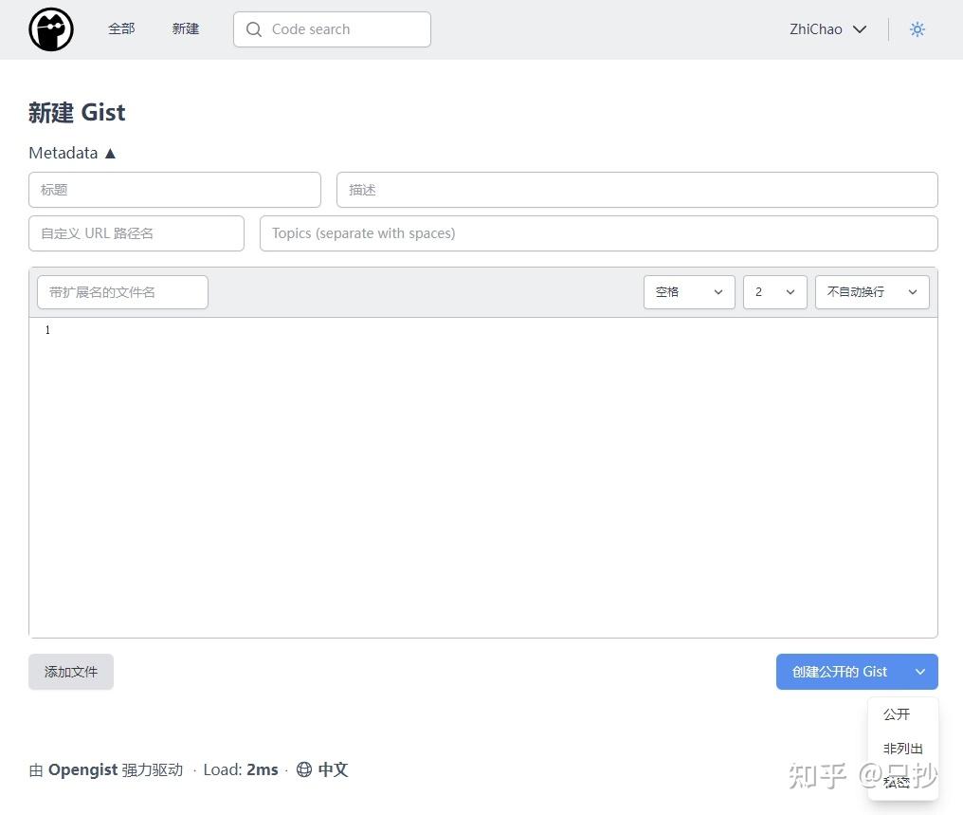Select 全部 in the top navigation

[121, 28]
